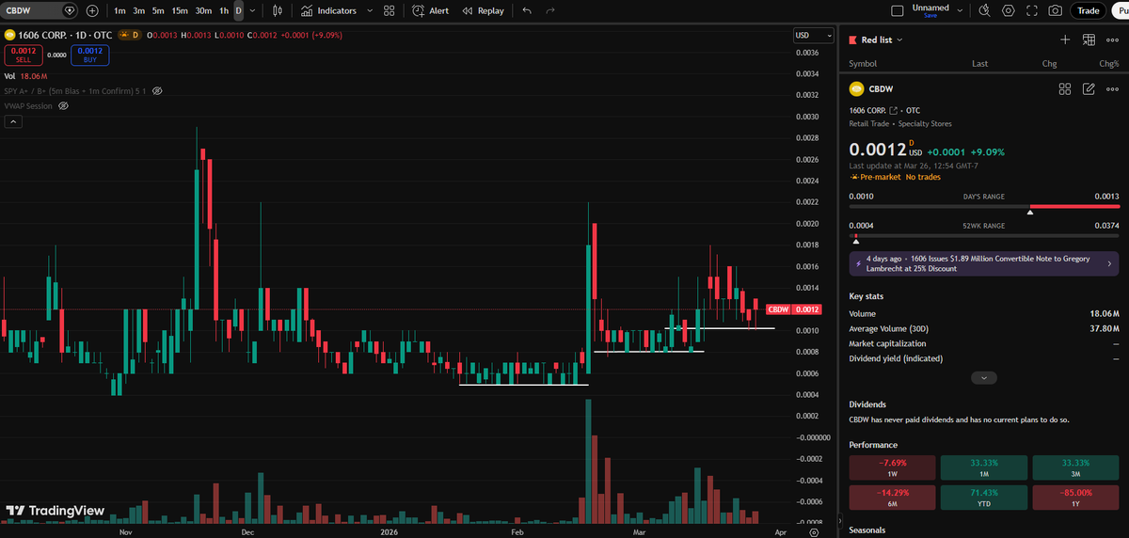The height and width of the screenshot is (538, 1129).
Task: Click the TradingView logo on chart
Action: click(x=56, y=511)
